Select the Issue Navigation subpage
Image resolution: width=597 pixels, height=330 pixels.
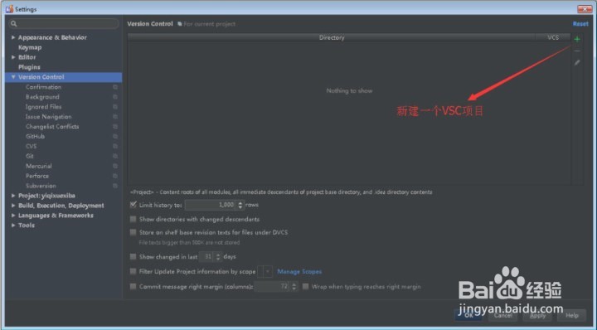coord(48,117)
